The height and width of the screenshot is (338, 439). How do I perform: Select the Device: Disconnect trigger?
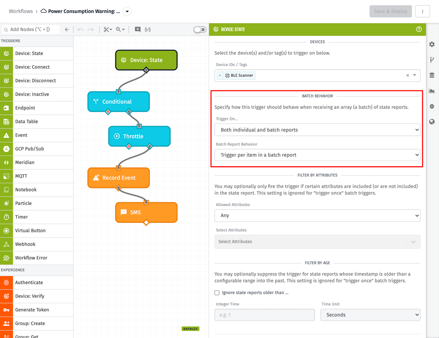pos(37,80)
